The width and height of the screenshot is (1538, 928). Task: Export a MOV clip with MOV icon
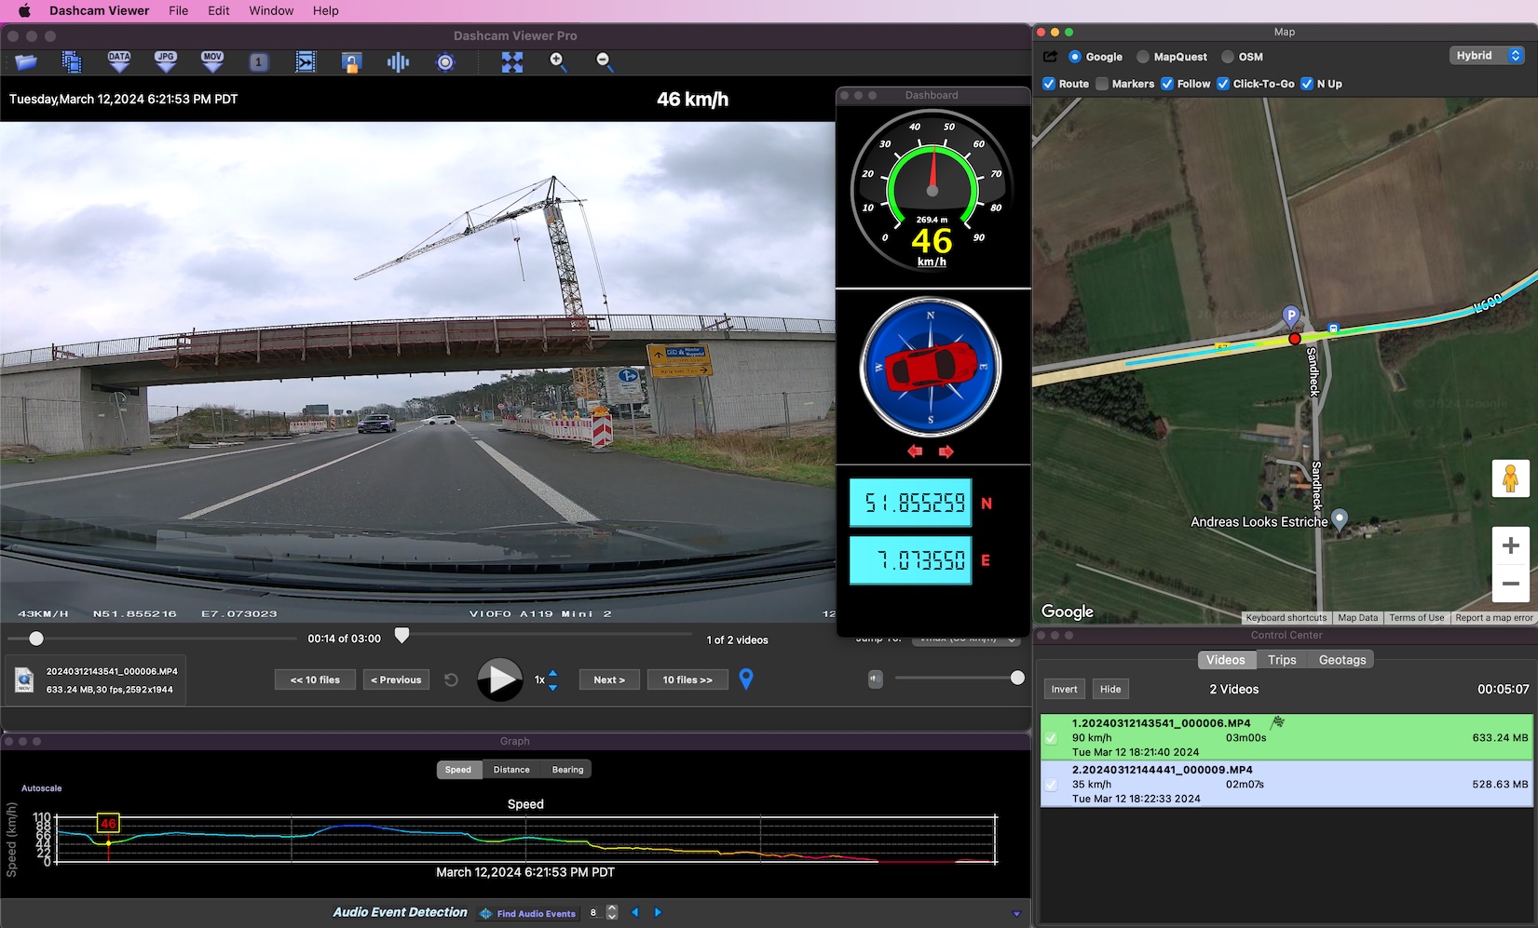click(x=212, y=62)
